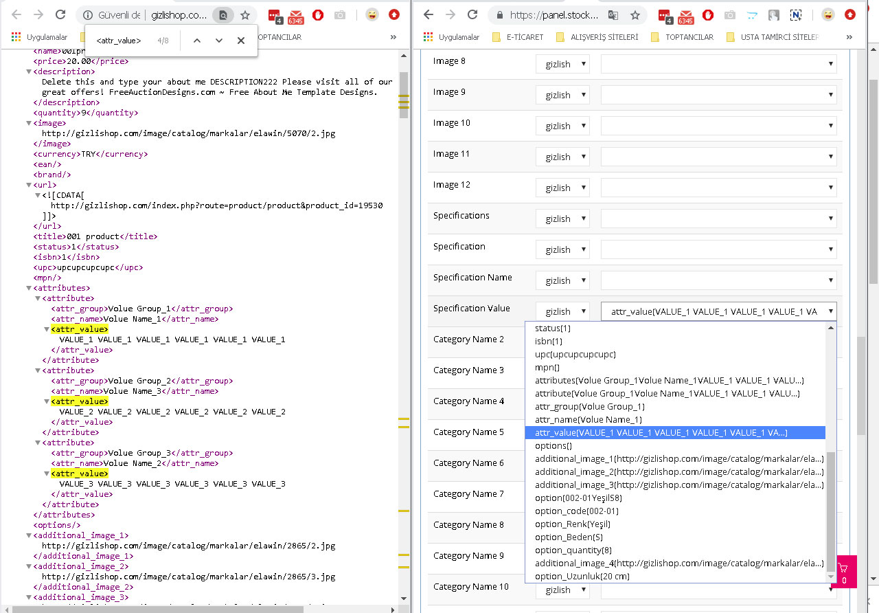This screenshot has height=613, width=879.
Task: Show more bookmarks in right window
Action: click(x=849, y=37)
